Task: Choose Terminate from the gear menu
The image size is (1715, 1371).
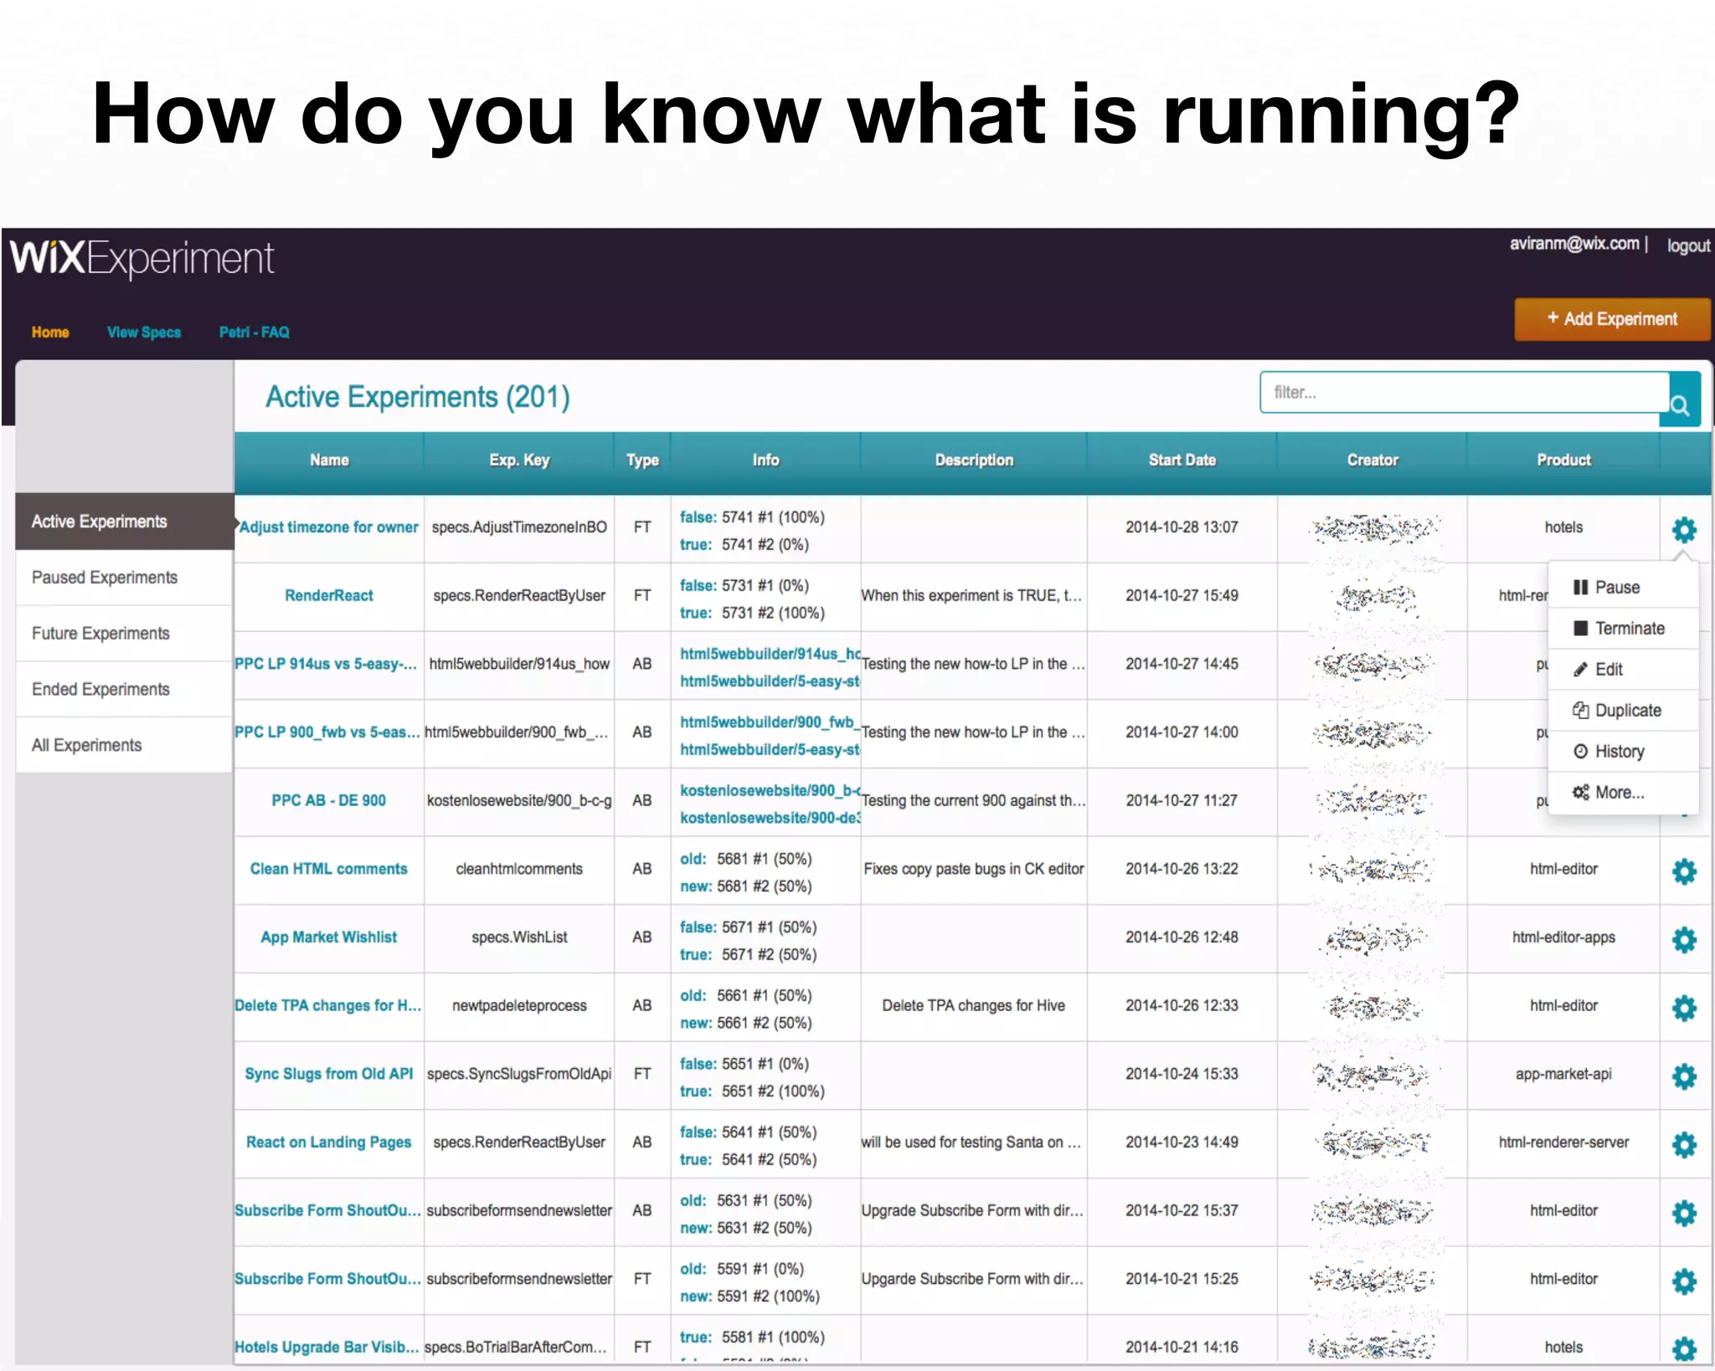Action: click(1623, 628)
